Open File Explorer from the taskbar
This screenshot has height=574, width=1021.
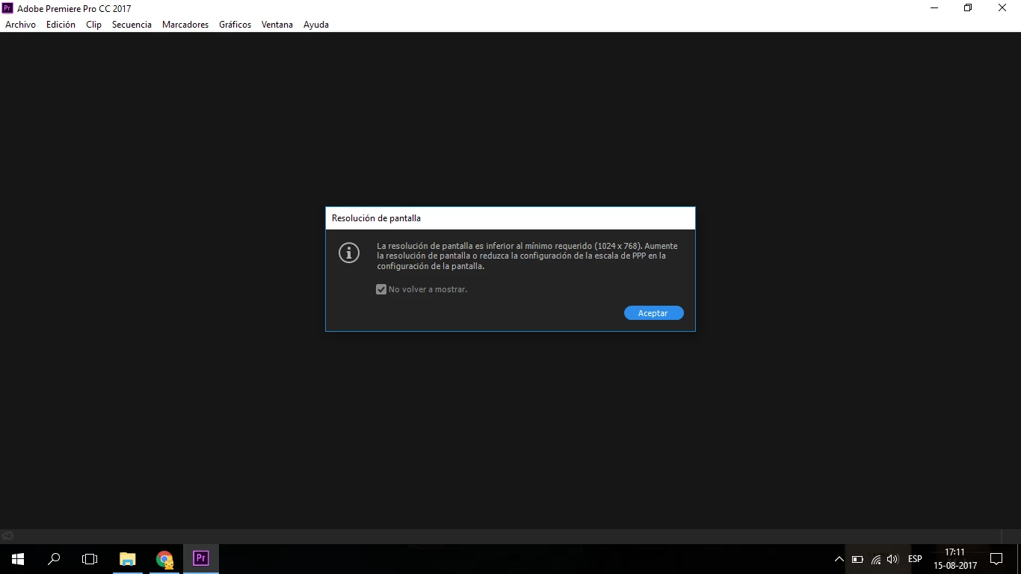128,559
